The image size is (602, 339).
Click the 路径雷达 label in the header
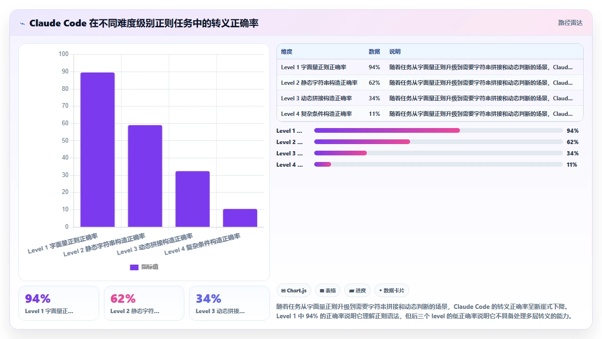pyautogui.click(x=570, y=23)
